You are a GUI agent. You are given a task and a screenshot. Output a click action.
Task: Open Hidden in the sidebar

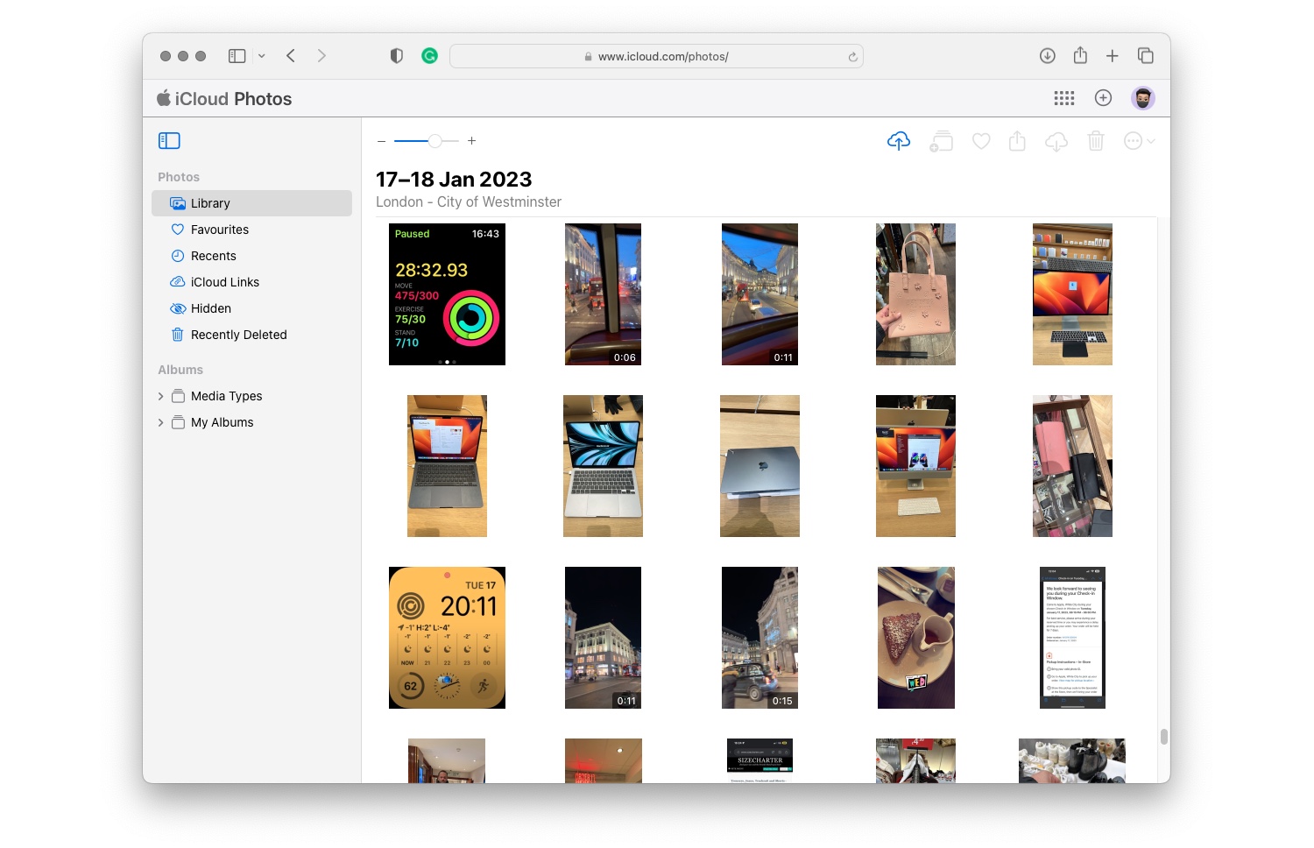[x=252, y=308]
